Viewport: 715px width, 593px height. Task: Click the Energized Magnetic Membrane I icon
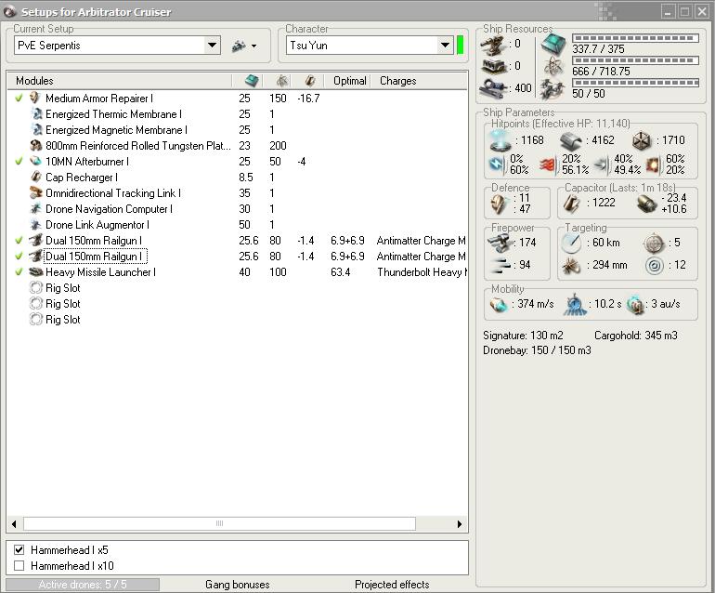36,130
